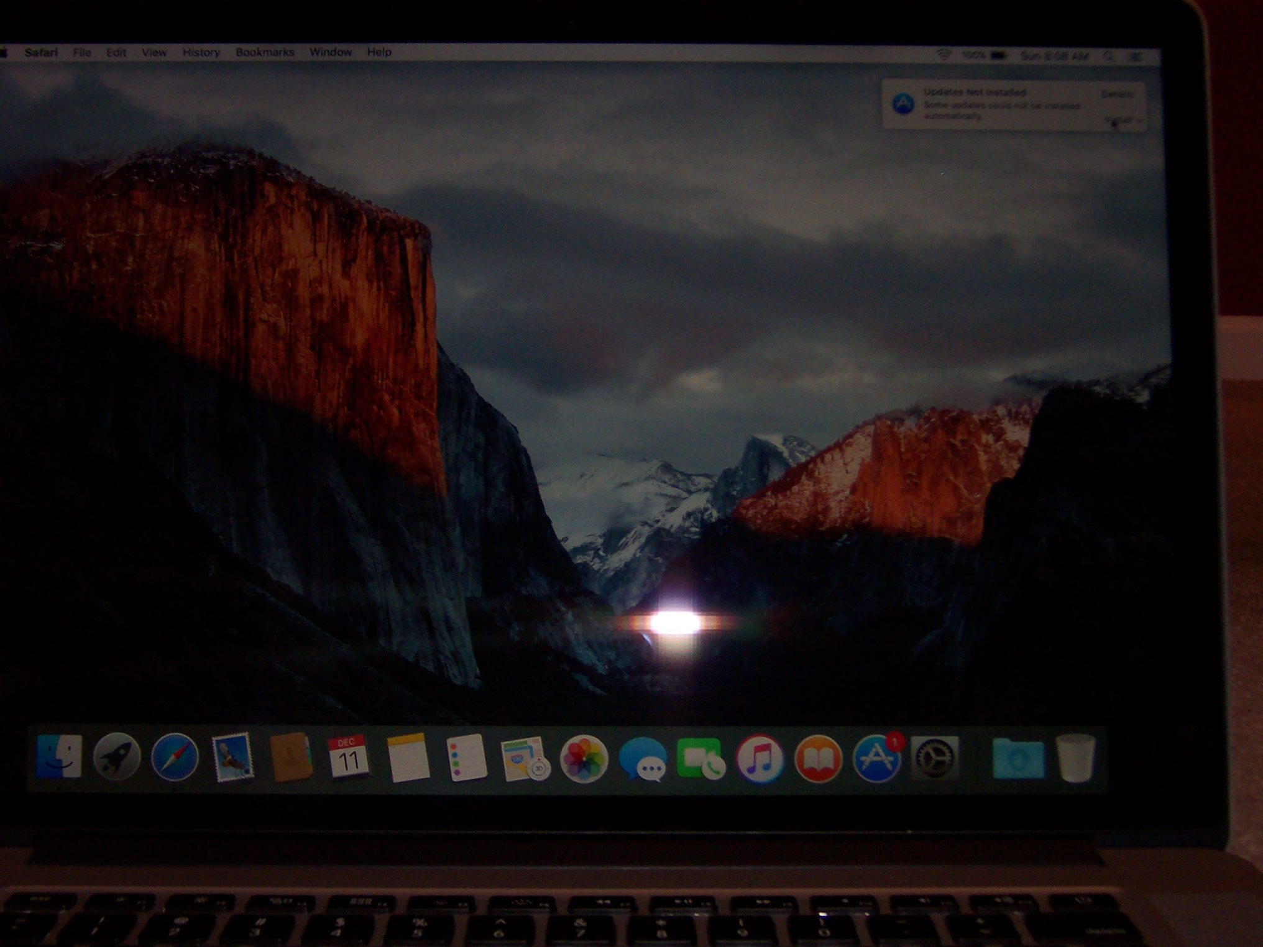Open Contacts book icon in Dock
The height and width of the screenshot is (947, 1263).
point(290,757)
